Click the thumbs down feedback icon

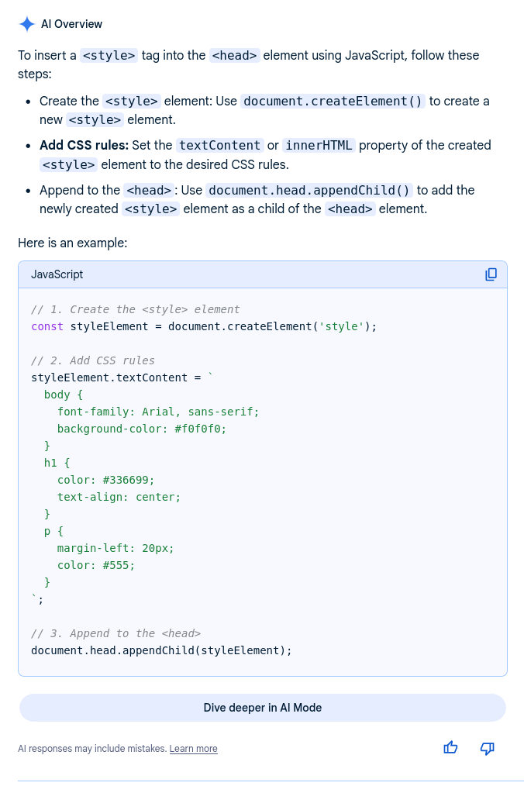488,748
